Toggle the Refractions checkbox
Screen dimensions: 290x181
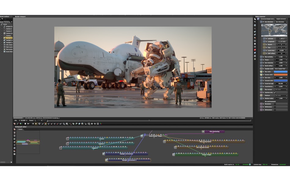click(x=275, y=110)
